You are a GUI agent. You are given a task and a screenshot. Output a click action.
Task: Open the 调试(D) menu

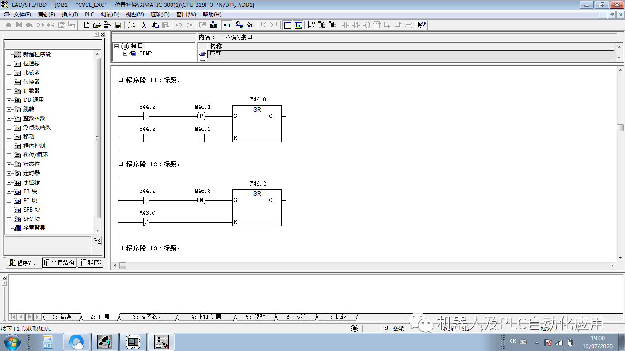point(110,15)
